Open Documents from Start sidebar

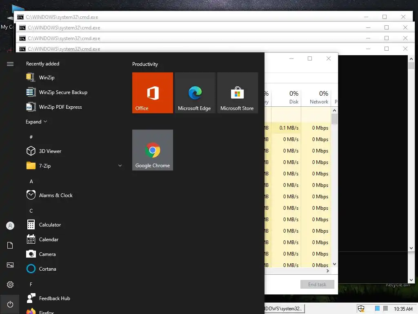tap(10, 245)
